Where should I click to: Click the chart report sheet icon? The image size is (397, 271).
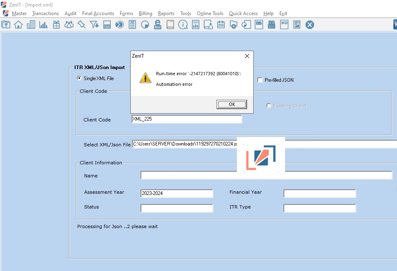(x=196, y=25)
